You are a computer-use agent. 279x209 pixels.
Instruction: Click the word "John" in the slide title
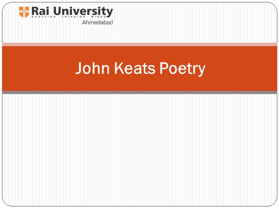click(x=92, y=68)
